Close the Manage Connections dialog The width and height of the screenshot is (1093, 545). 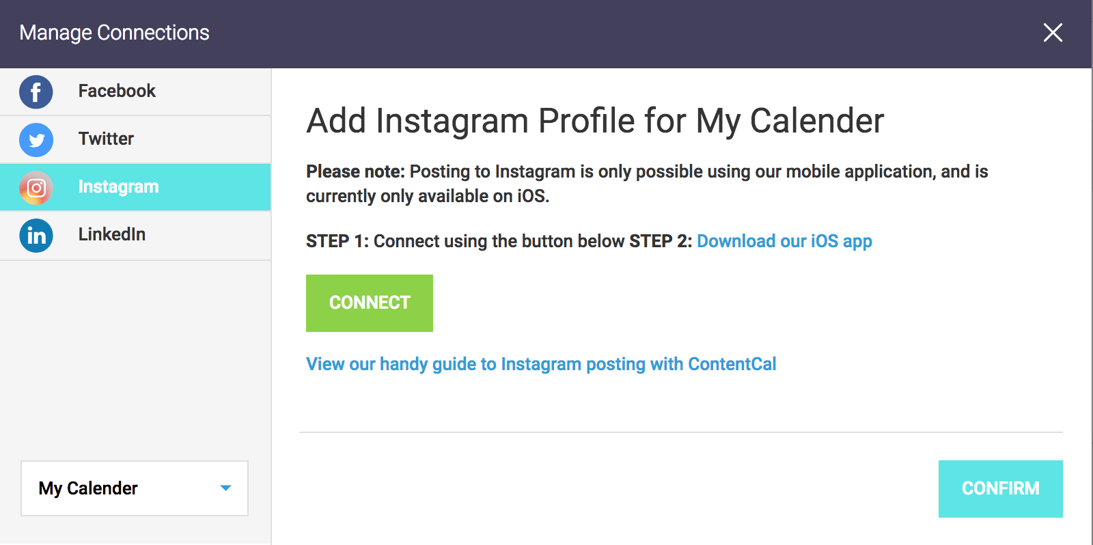click(1053, 32)
